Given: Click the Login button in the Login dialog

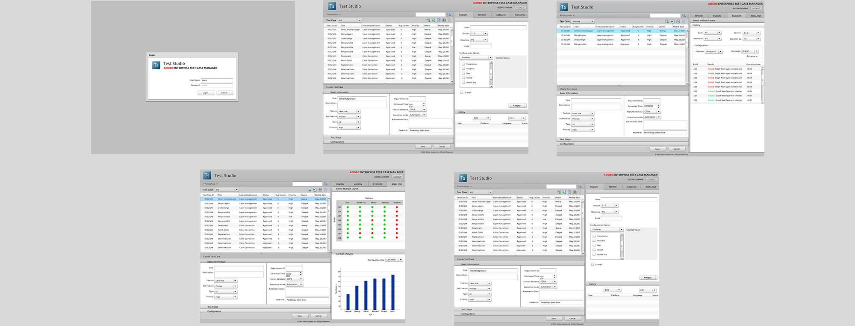Looking at the screenshot, I should pos(205,93).
